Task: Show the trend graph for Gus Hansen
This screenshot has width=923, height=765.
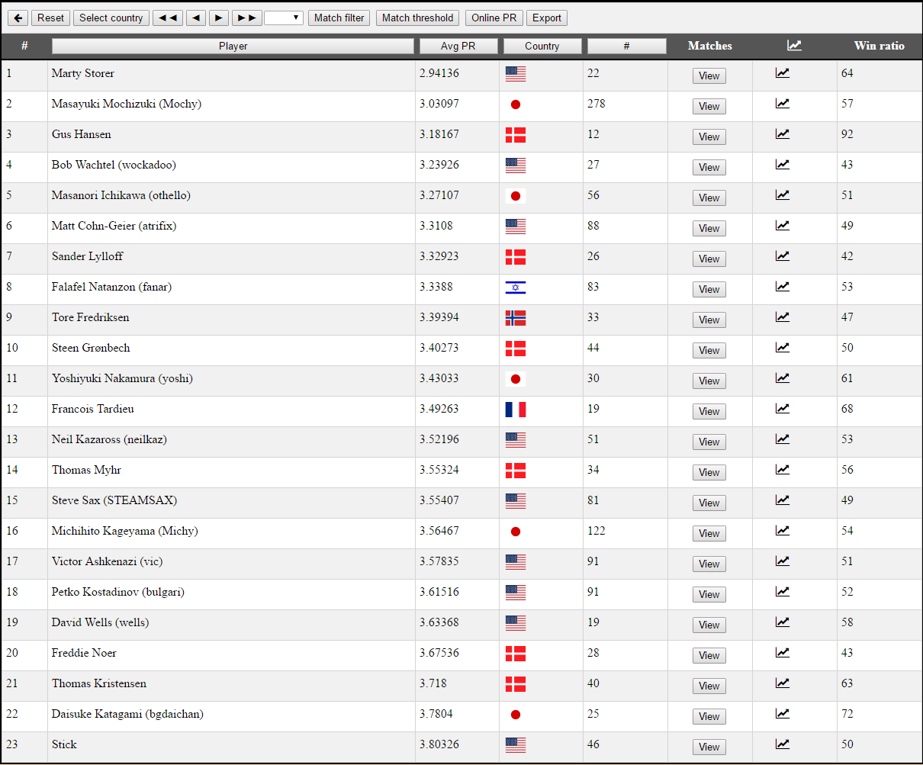Action: (x=782, y=134)
